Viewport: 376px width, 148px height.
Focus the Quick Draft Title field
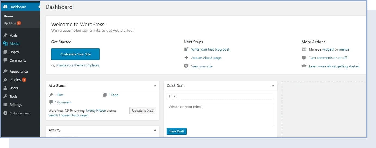(220, 96)
